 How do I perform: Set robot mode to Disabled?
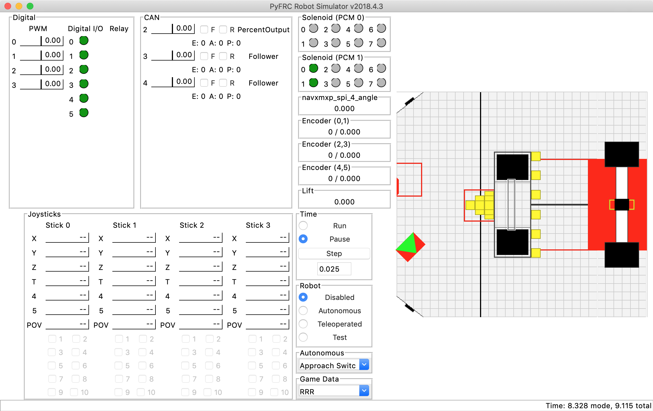[x=303, y=297]
